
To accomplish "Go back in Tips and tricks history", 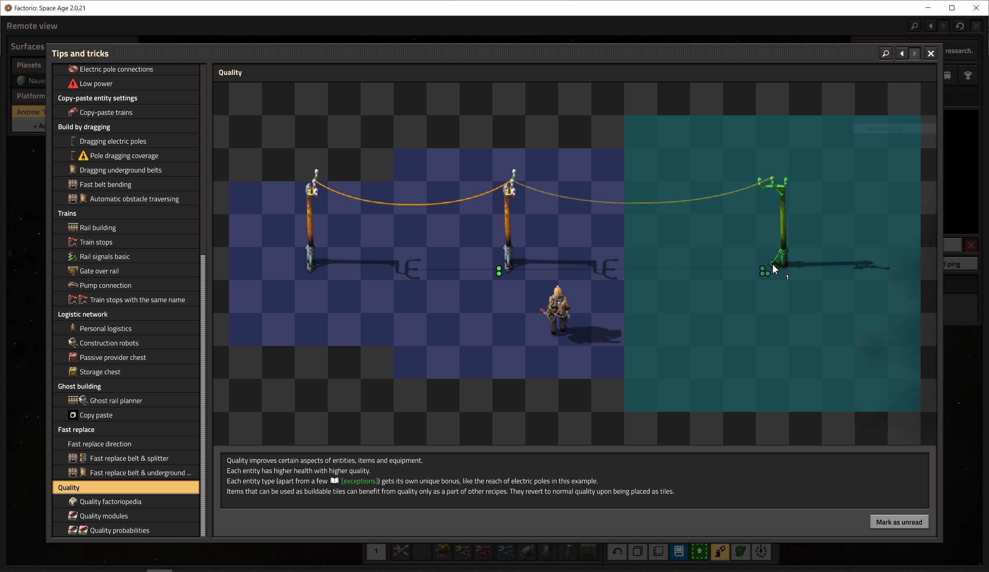I will click(902, 54).
